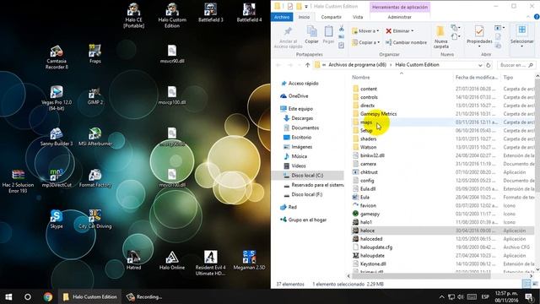The height and width of the screenshot is (304, 540).
Task: Refresh the Explorer address bar
Action: point(489,65)
